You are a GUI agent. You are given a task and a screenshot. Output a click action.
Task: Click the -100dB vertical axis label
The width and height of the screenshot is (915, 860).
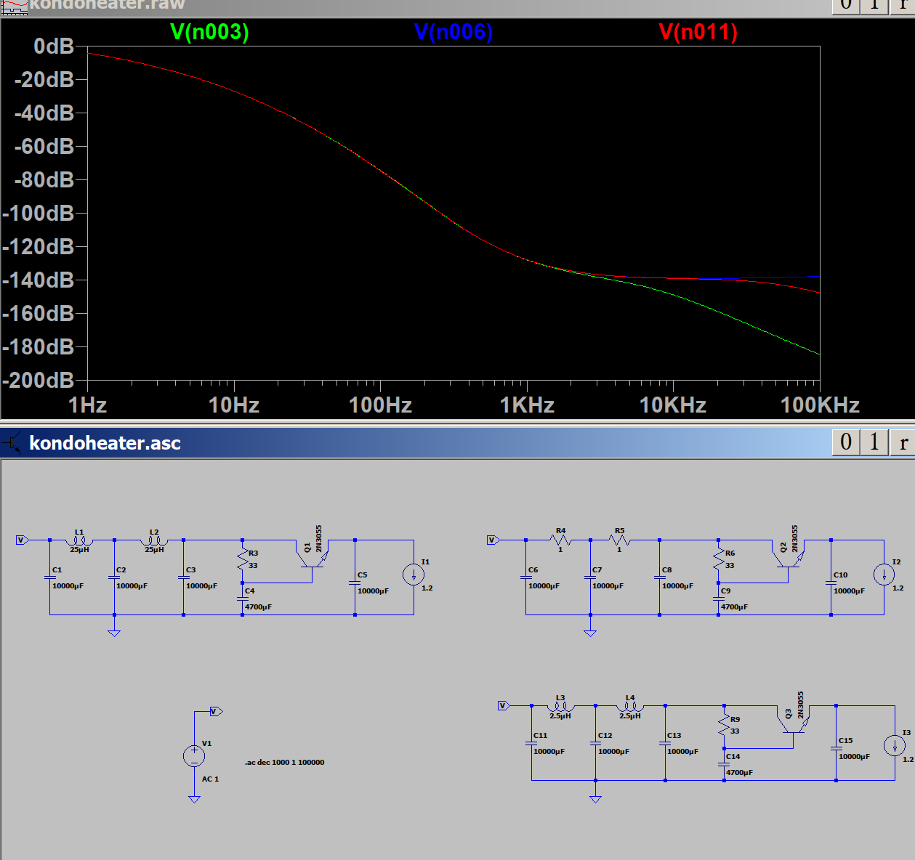pos(39,214)
